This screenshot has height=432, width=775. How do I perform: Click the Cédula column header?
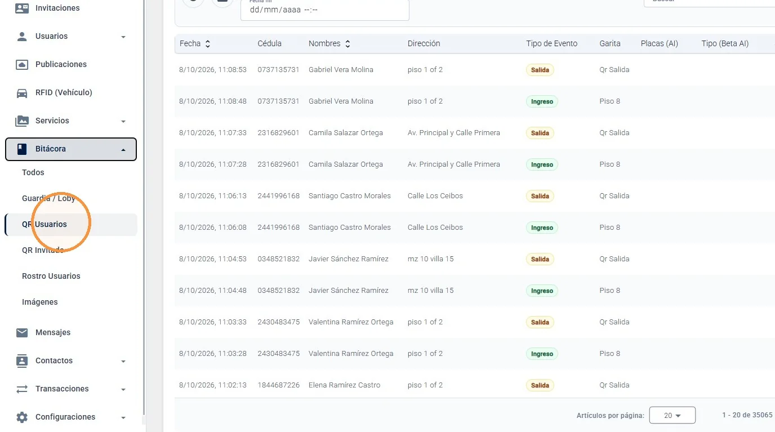(270, 43)
